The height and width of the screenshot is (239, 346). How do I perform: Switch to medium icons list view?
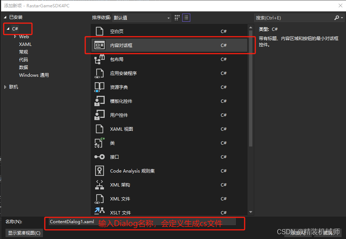(186, 18)
